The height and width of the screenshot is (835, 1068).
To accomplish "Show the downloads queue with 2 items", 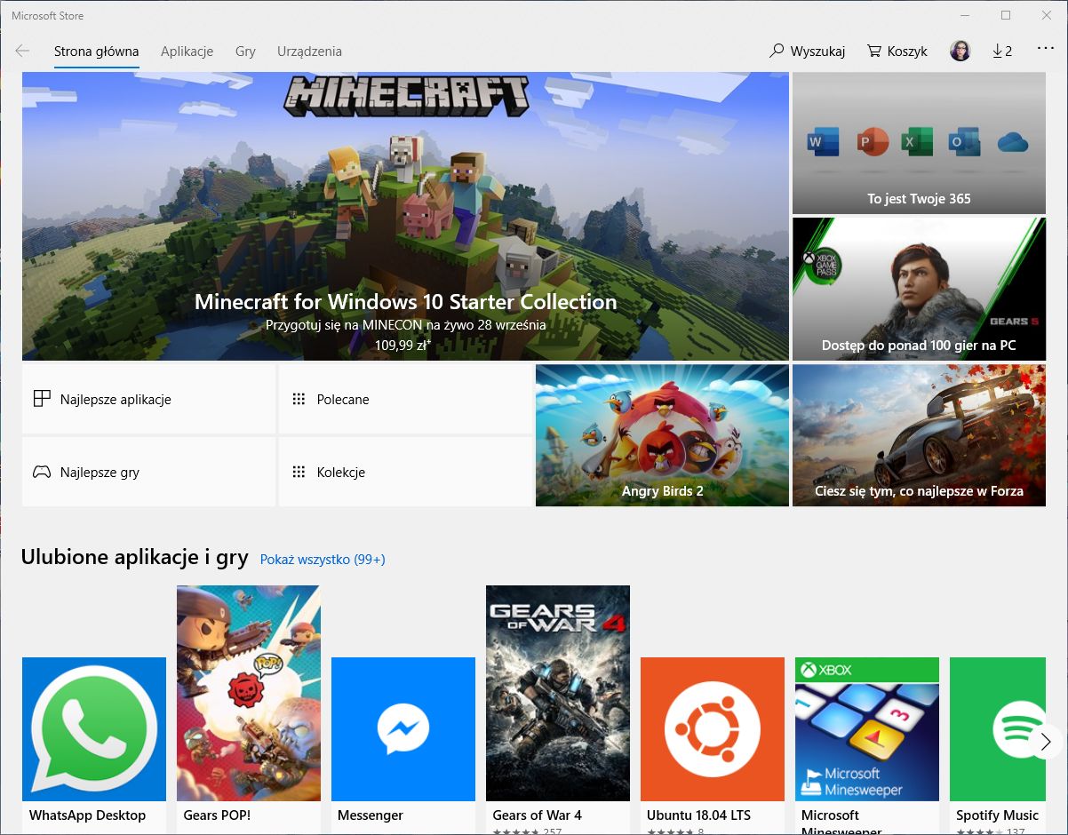I will click(x=1002, y=52).
